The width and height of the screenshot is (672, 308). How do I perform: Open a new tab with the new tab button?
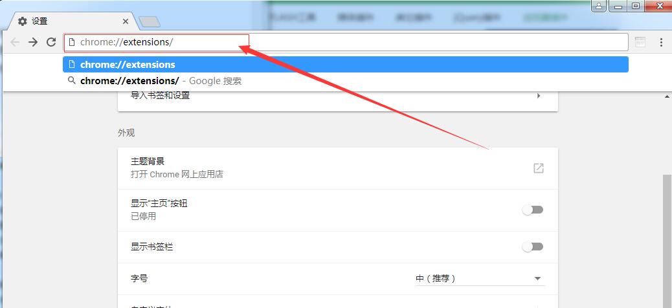click(x=150, y=21)
